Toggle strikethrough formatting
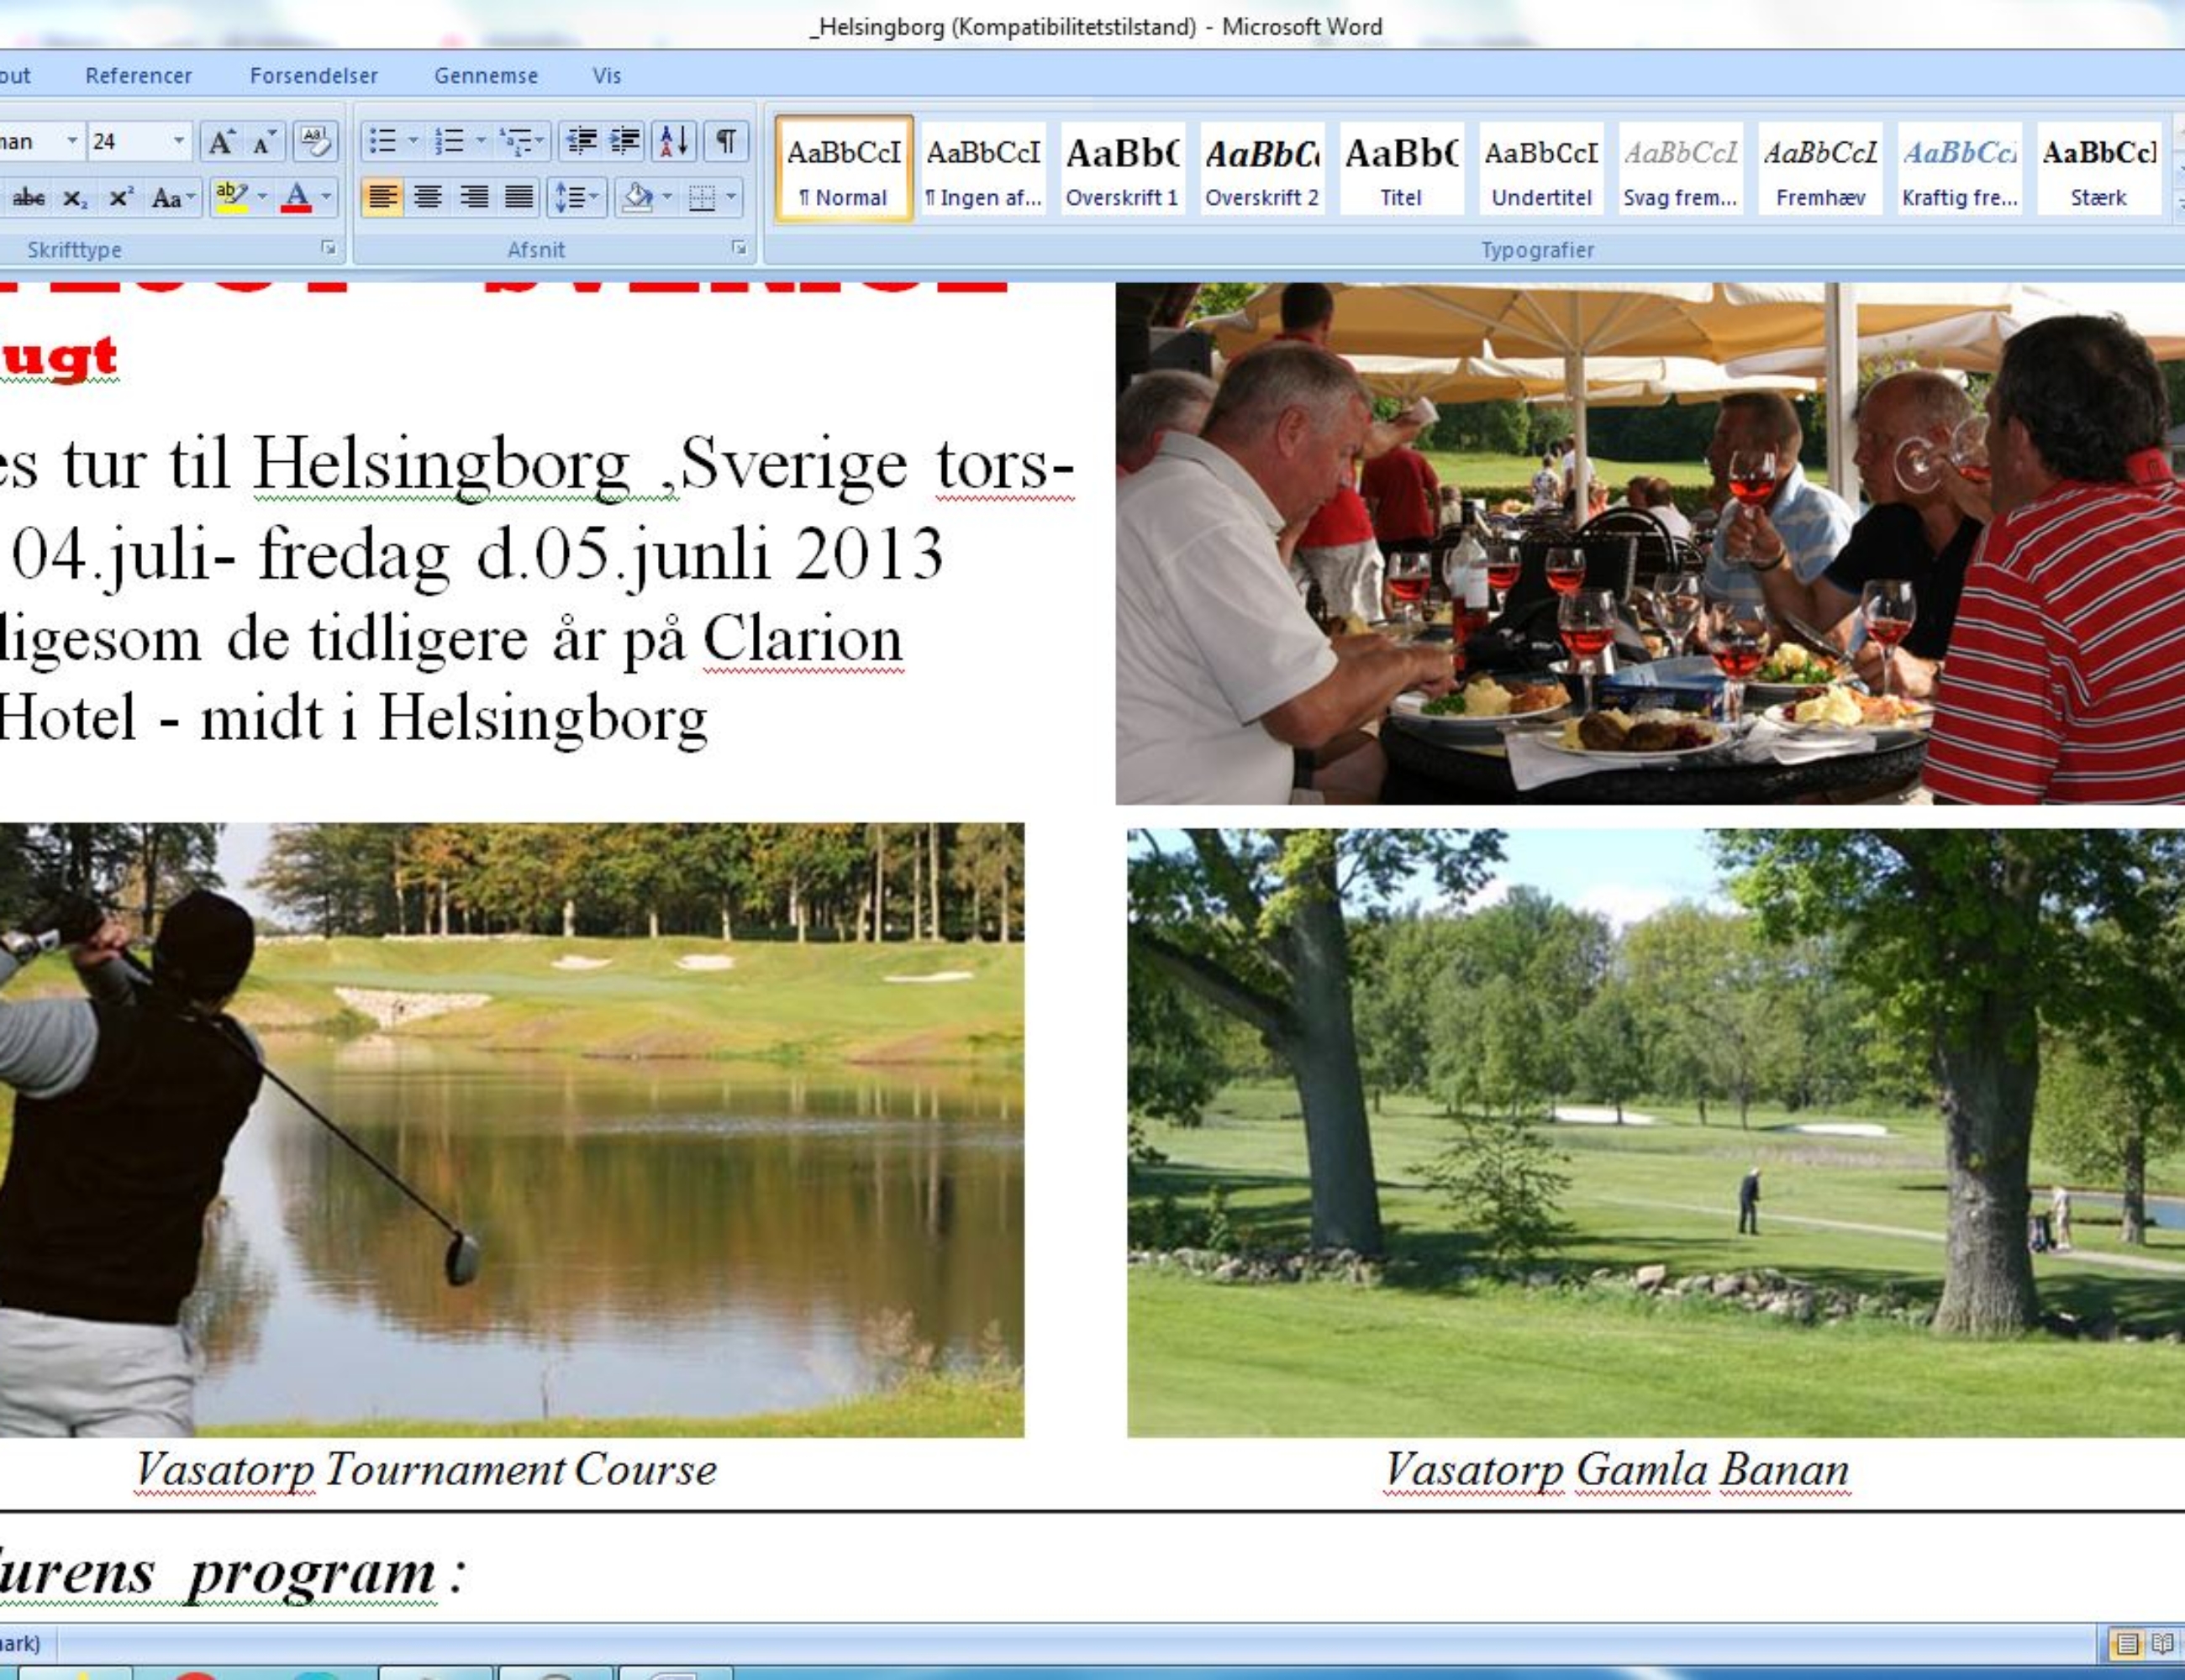2185x1680 pixels. pos(28,197)
